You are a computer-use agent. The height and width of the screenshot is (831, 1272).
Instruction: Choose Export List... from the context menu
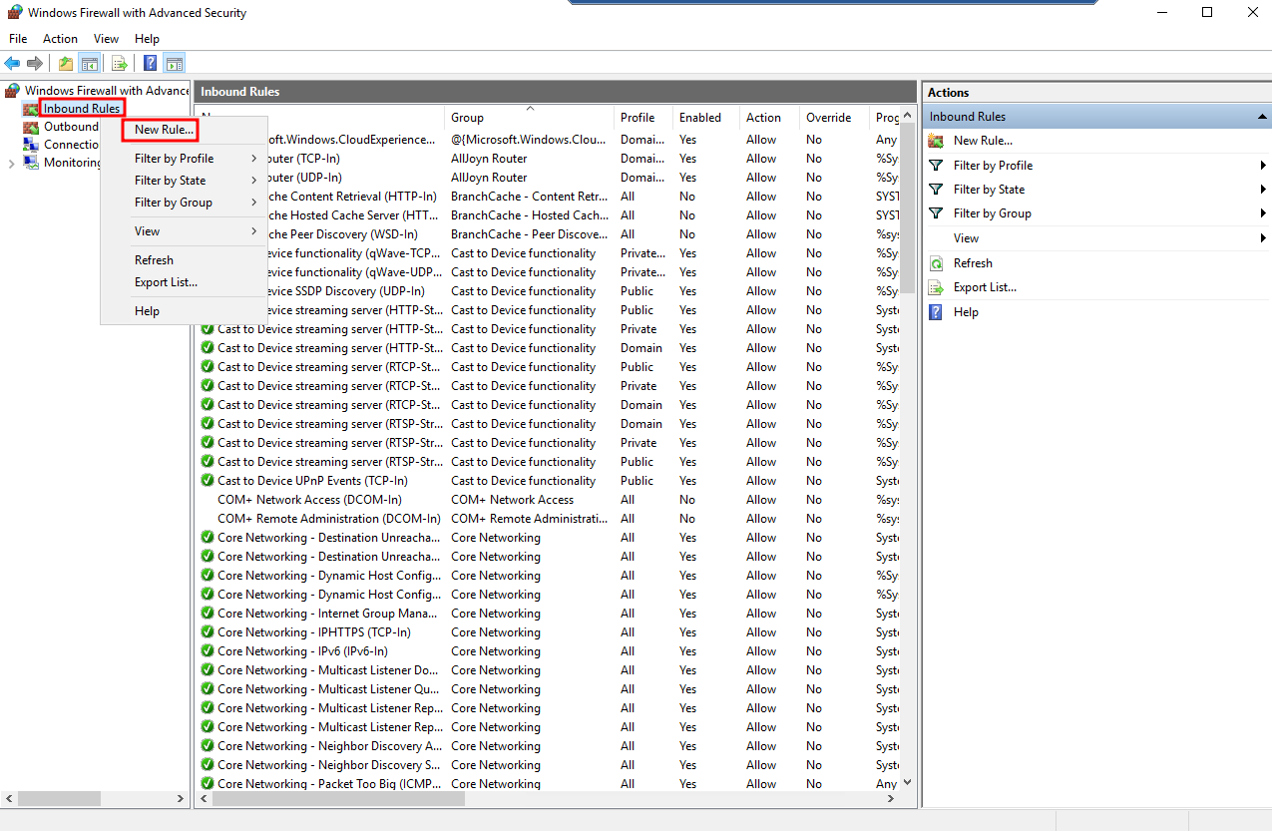click(166, 282)
